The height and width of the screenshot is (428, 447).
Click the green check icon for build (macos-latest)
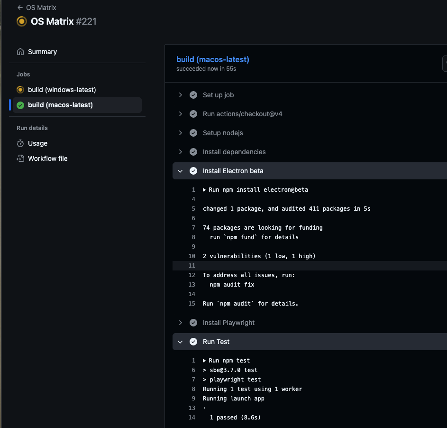pyautogui.click(x=20, y=105)
